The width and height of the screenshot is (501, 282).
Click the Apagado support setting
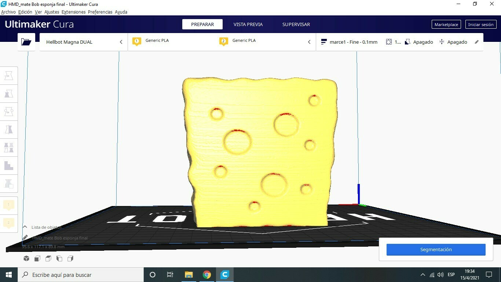tap(423, 42)
